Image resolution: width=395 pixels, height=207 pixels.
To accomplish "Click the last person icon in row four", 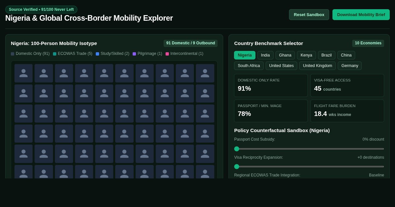I will click(x=205, y=134).
